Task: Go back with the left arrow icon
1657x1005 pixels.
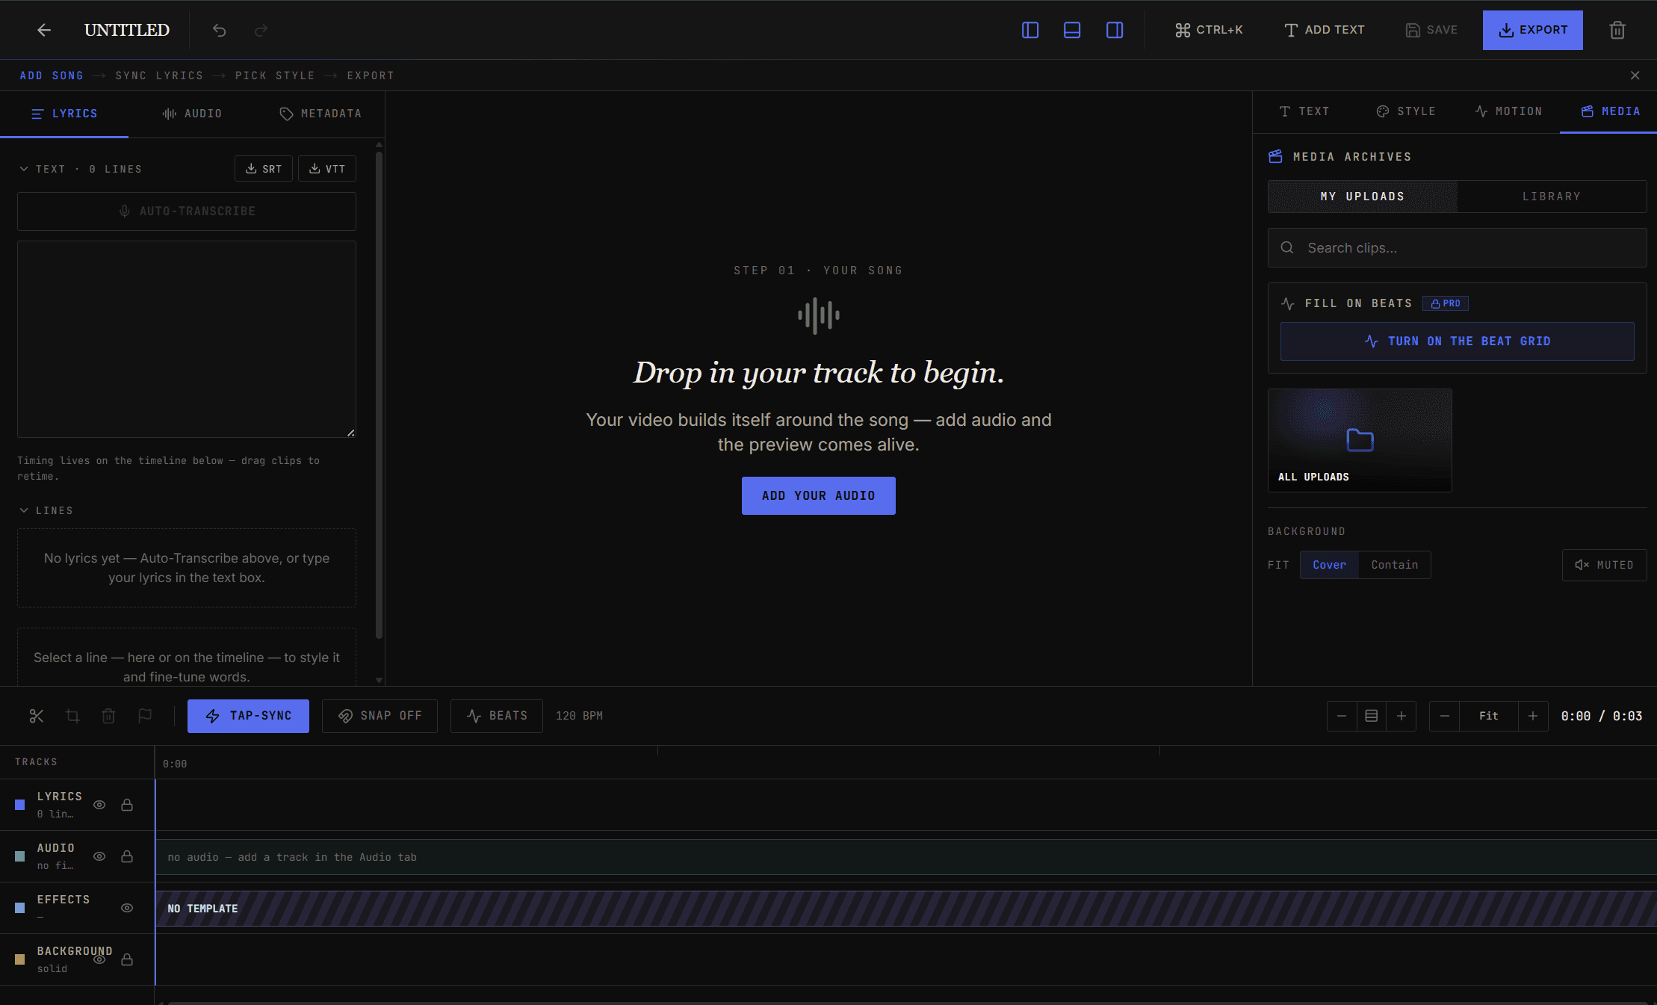Action: point(44,30)
